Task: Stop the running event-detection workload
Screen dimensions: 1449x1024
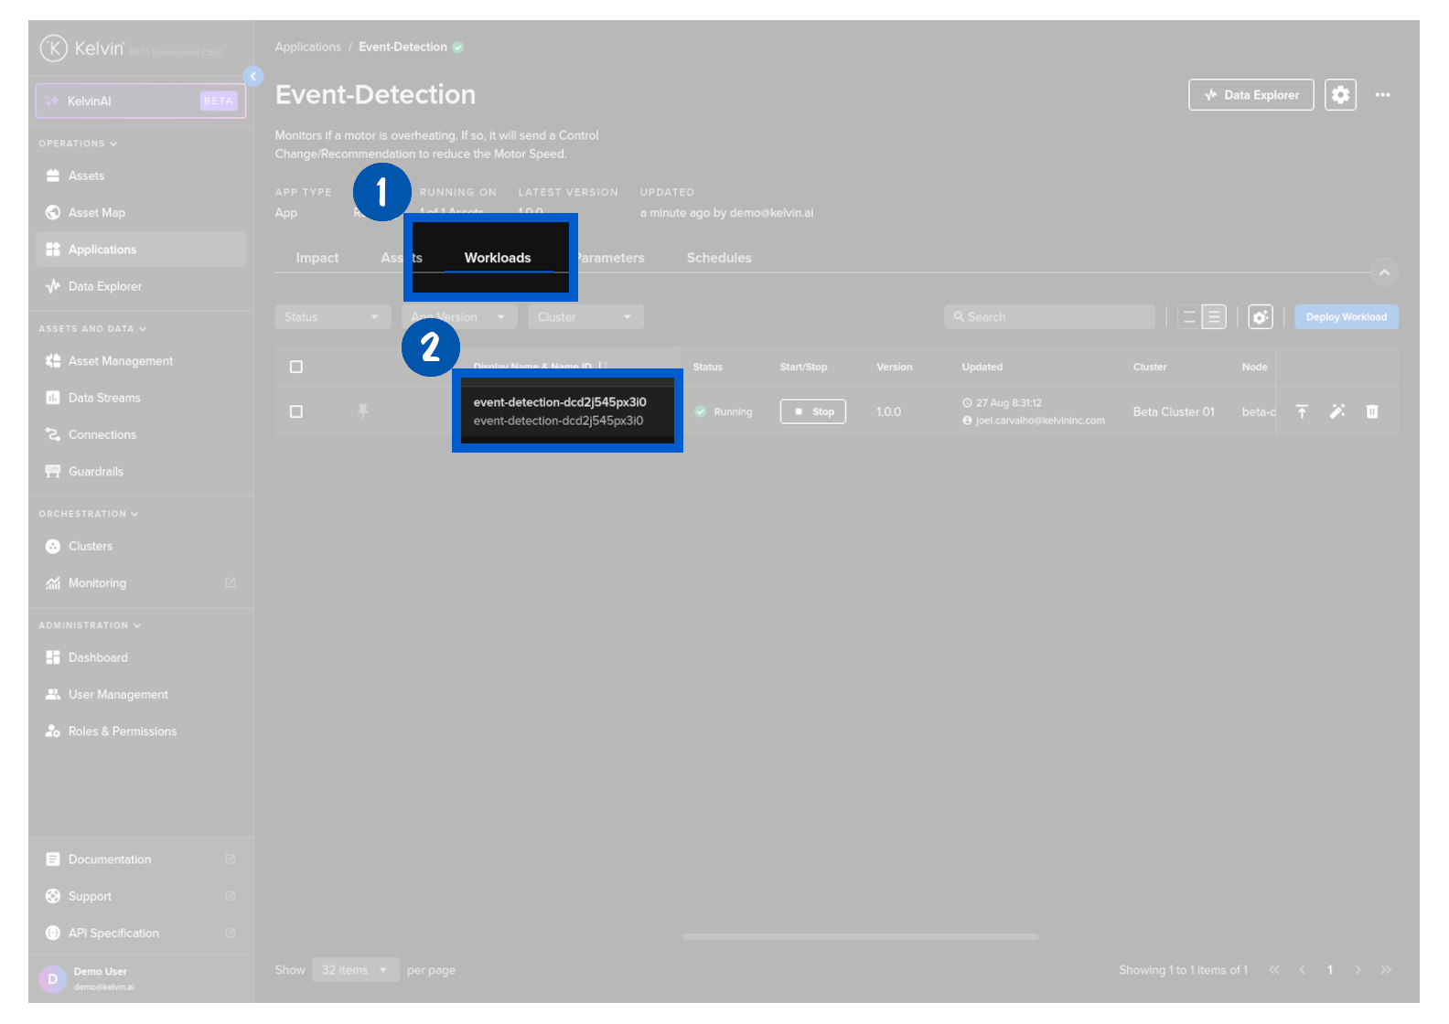Action: tap(813, 411)
